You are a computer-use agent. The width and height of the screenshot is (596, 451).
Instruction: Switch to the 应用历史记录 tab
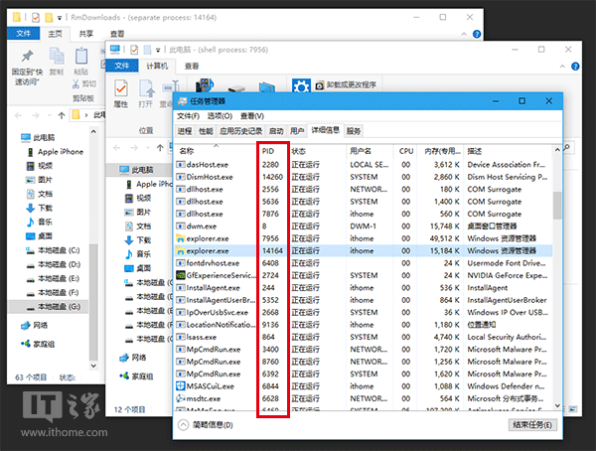tap(241, 131)
